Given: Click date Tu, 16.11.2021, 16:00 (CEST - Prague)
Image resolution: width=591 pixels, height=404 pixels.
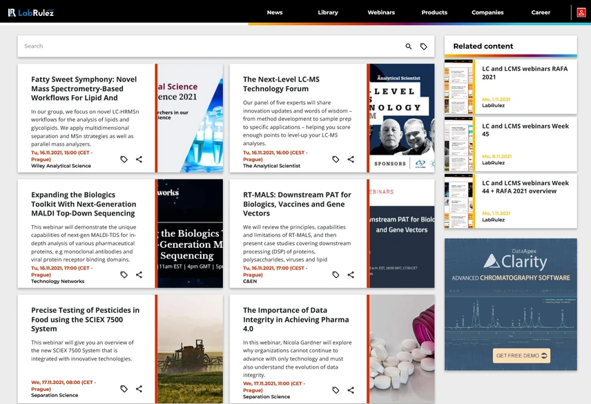Looking at the screenshot, I should tap(275, 156).
